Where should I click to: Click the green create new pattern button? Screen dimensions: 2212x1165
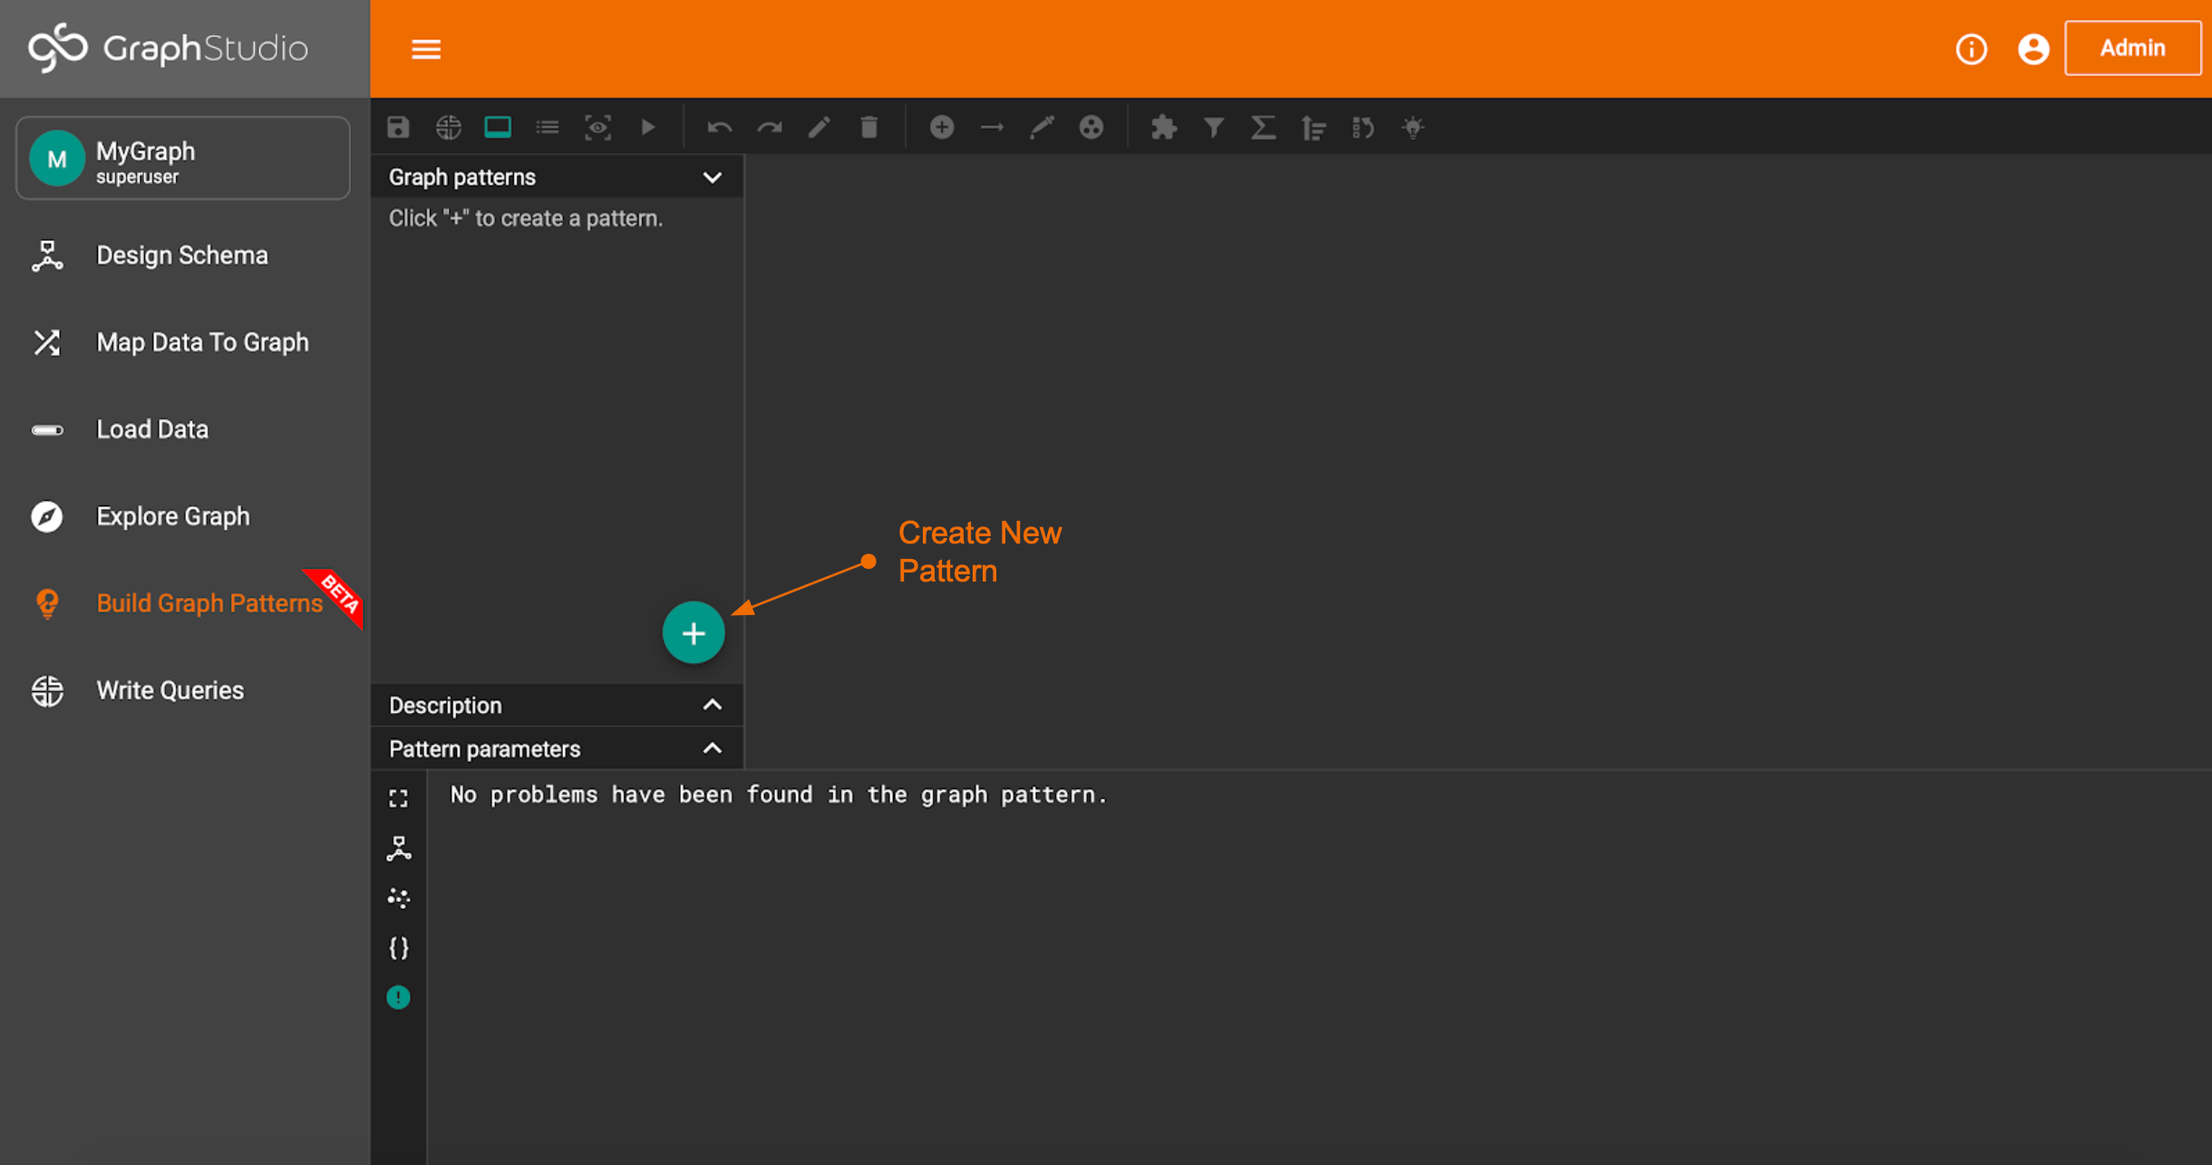click(694, 633)
